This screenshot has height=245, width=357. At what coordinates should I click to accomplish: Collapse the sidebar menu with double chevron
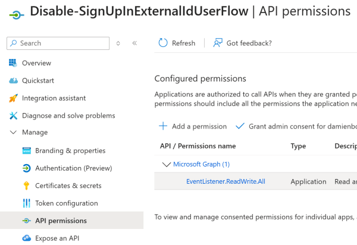134,43
